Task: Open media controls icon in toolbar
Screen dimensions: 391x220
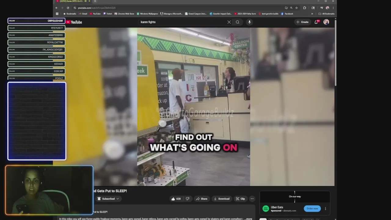Action: coord(322,8)
